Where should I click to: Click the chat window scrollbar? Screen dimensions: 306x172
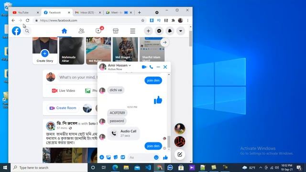coord(169,141)
